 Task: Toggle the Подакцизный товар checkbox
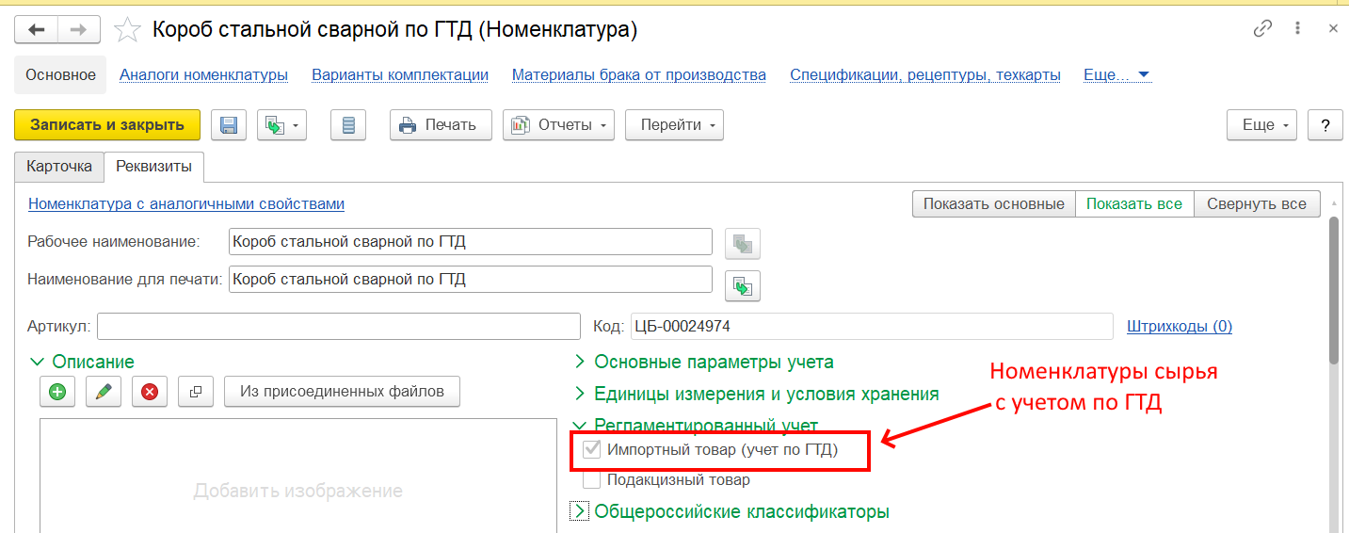pyautogui.click(x=592, y=480)
